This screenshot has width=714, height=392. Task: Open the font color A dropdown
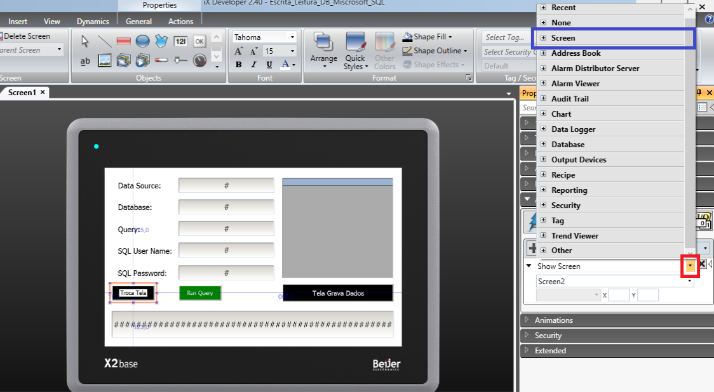pos(293,65)
